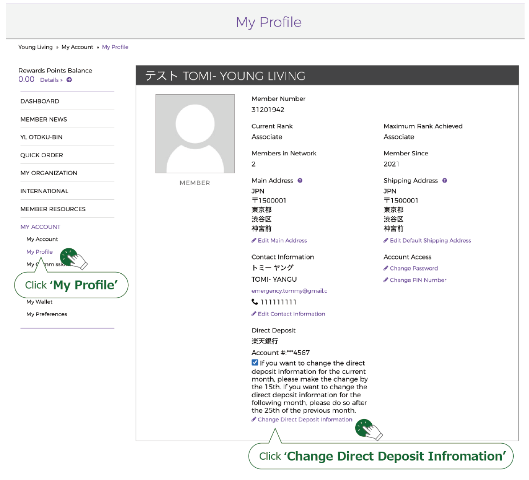Open YL OTOKU-BIN menu item
529x480 pixels.
(41, 137)
